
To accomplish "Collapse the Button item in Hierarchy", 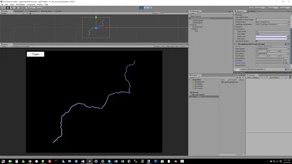I will pyautogui.click(x=192, y=29).
